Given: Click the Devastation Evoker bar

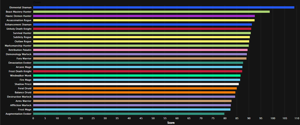Looking at the screenshot, I should tap(138, 63).
